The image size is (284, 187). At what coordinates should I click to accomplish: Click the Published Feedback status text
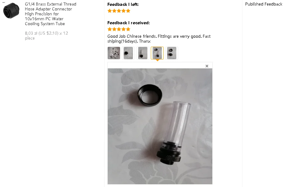[263, 4]
